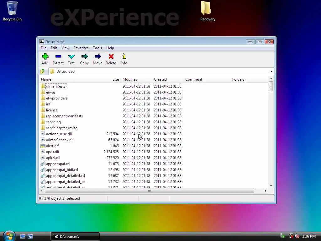This screenshot has width=321, height=241.
Task: Select the dlmanifests folder icon
Action: [43, 86]
